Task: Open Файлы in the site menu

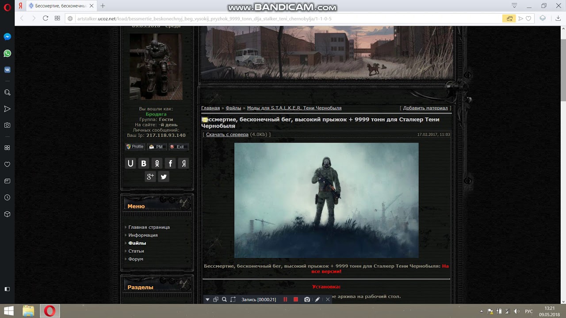Action: pos(137,243)
